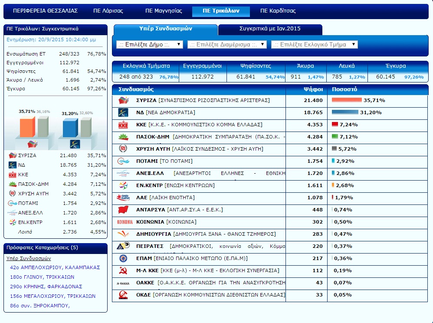Click the ΟΑΚΚΕ party logo
433x323 pixels.
(x=123, y=283)
